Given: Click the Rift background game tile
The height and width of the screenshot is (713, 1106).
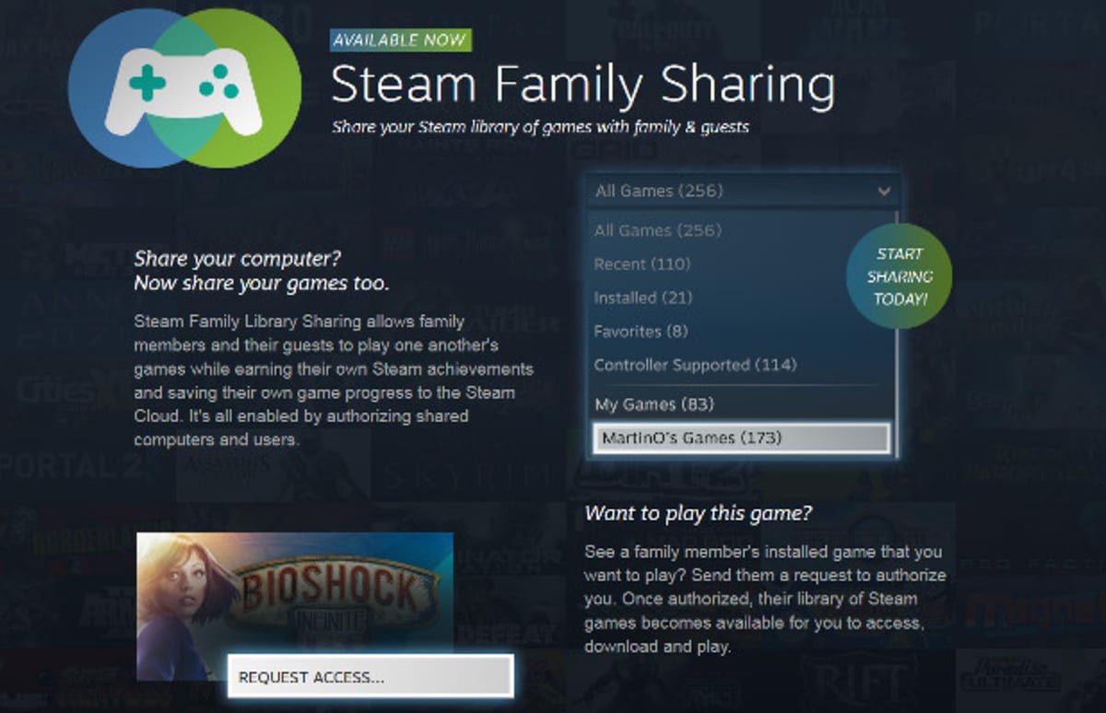Looking at the screenshot, I should tap(870, 681).
